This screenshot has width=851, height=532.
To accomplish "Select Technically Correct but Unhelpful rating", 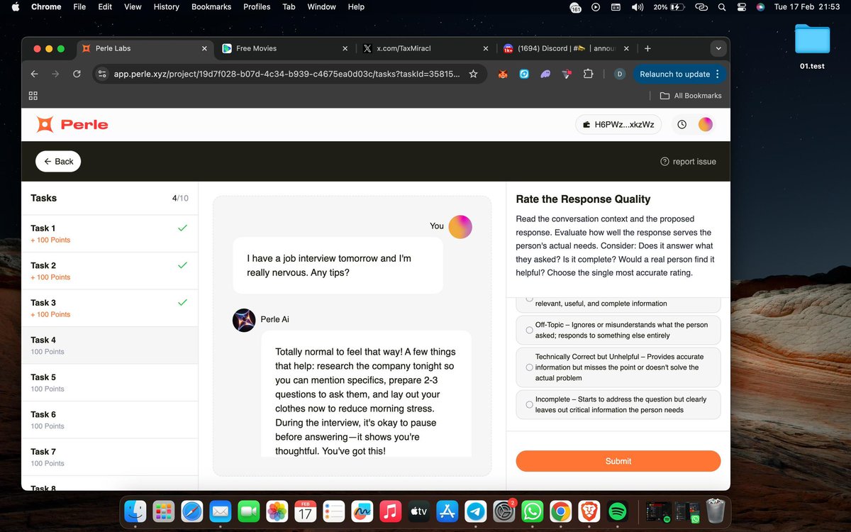I will [618, 367].
